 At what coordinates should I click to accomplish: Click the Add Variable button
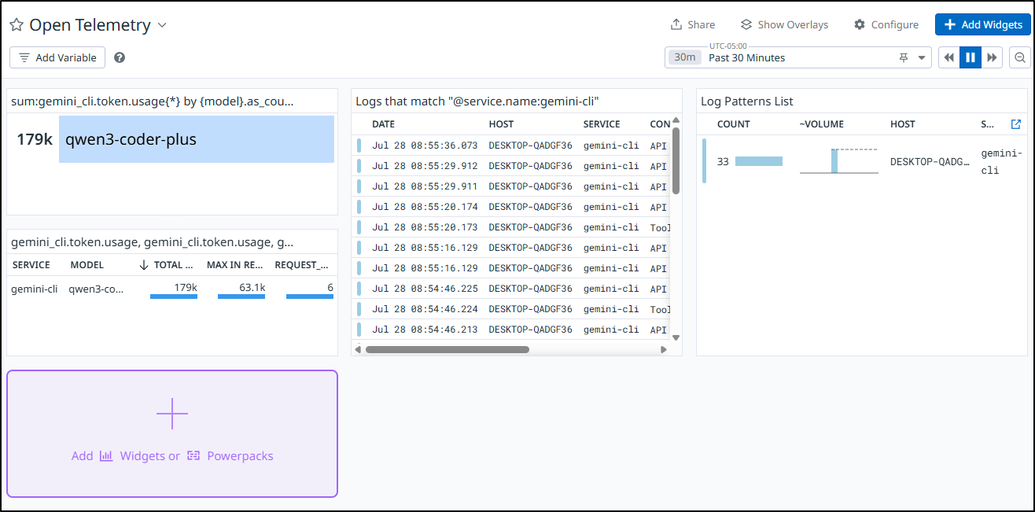click(57, 57)
